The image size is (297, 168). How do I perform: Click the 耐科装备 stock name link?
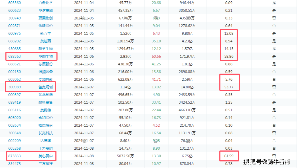click(x=45, y=102)
